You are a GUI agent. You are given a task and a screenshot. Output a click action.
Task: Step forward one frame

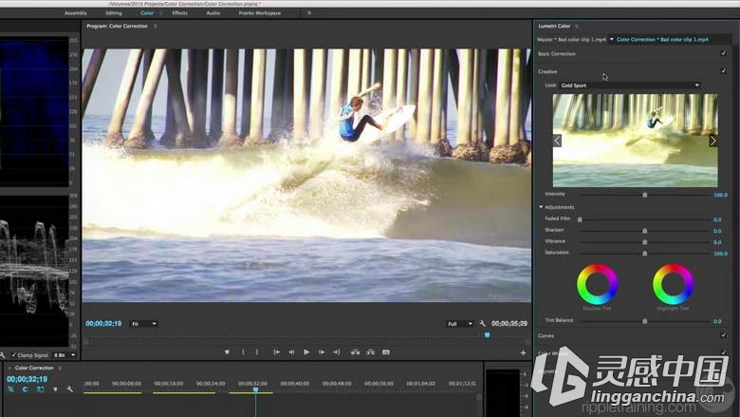322,352
